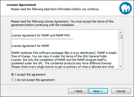Select the 'I accept the agreement' radio button
The height and width of the screenshot is (97, 134).
(13, 74)
